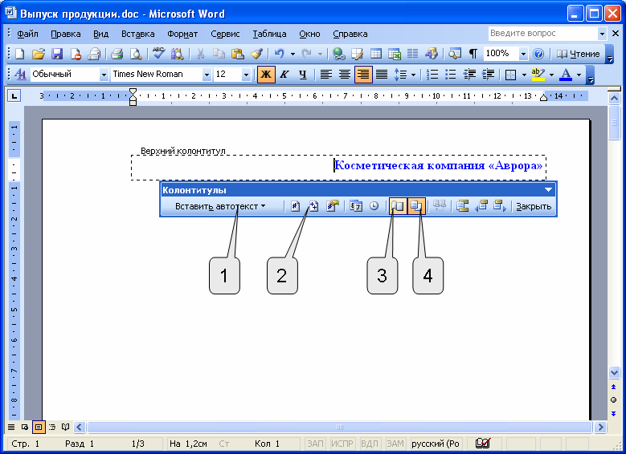Switch between header and footer icon
This screenshot has height=454, width=626.
click(462, 206)
